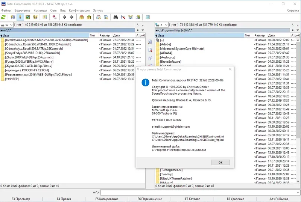Expand left panel directory history arrow

(x=143, y=30)
